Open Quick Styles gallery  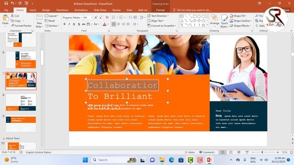(224, 21)
